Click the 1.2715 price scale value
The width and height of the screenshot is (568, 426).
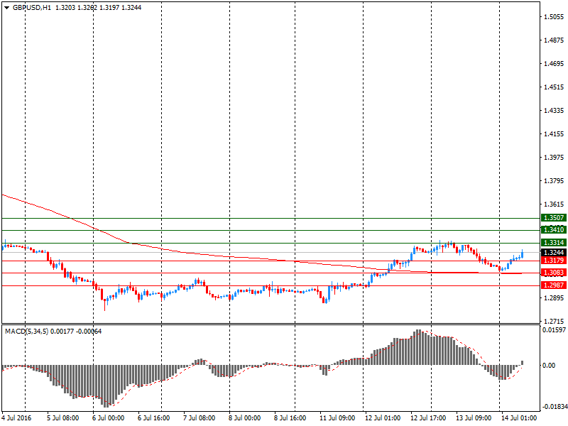[x=554, y=322]
